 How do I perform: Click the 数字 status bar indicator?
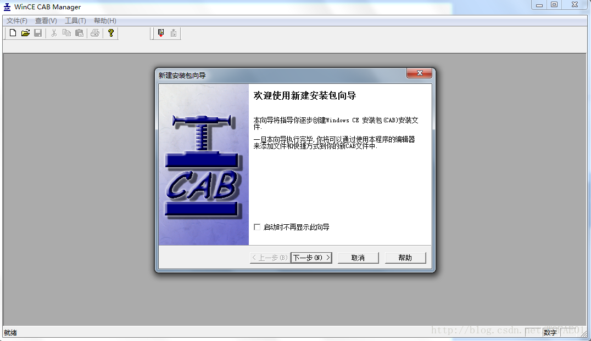pyautogui.click(x=550, y=333)
